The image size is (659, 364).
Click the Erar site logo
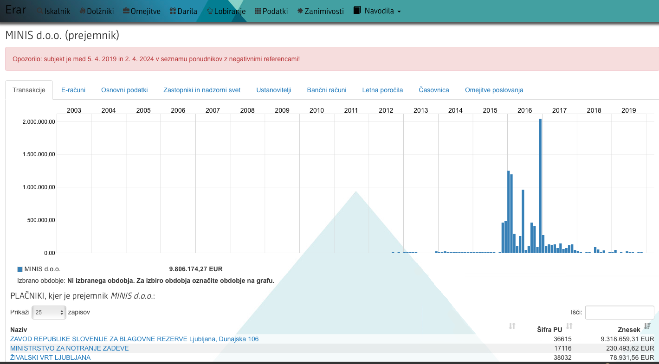click(15, 10)
